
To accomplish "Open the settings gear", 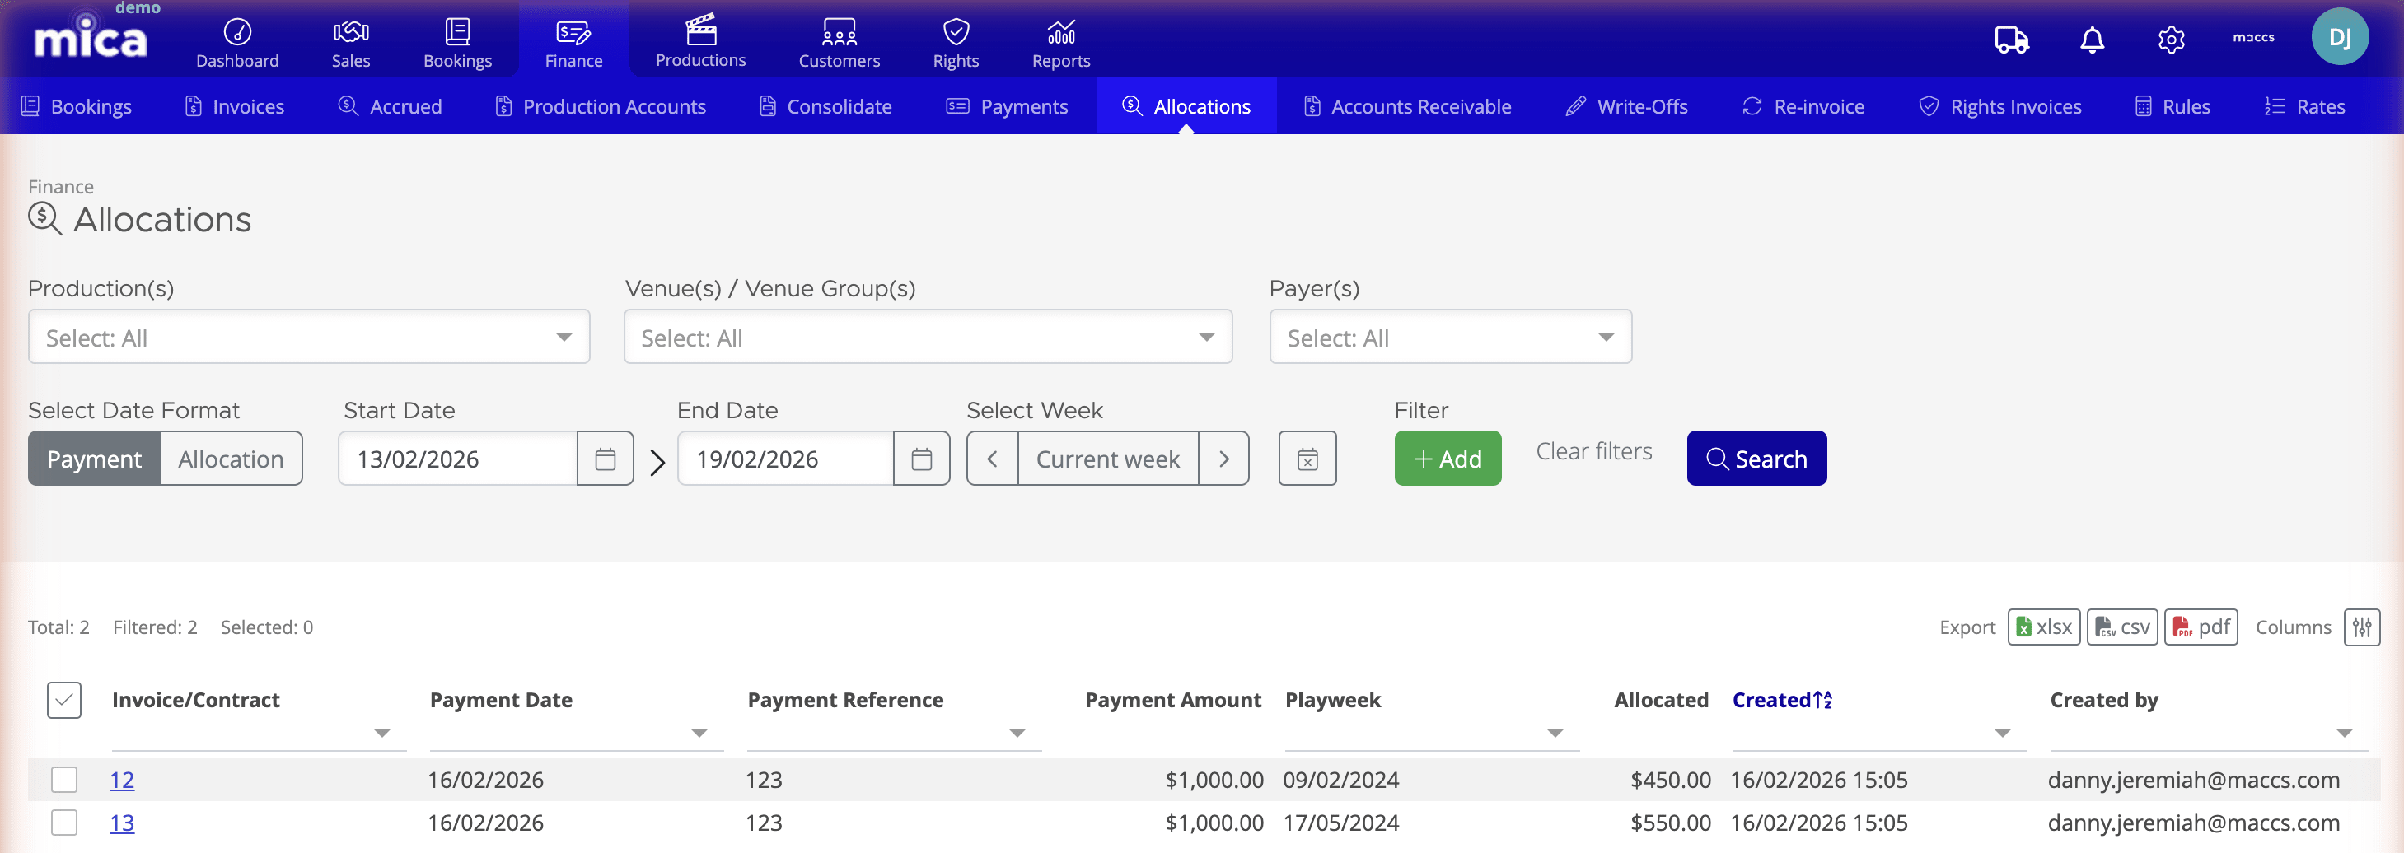I will (x=2172, y=40).
